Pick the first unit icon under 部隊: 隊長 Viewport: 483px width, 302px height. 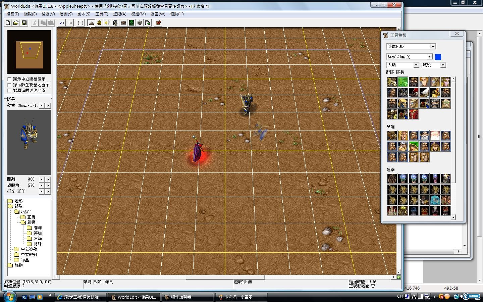[392, 82]
